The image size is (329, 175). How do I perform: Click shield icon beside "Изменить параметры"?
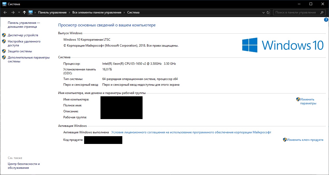pyautogui.click(x=298, y=99)
